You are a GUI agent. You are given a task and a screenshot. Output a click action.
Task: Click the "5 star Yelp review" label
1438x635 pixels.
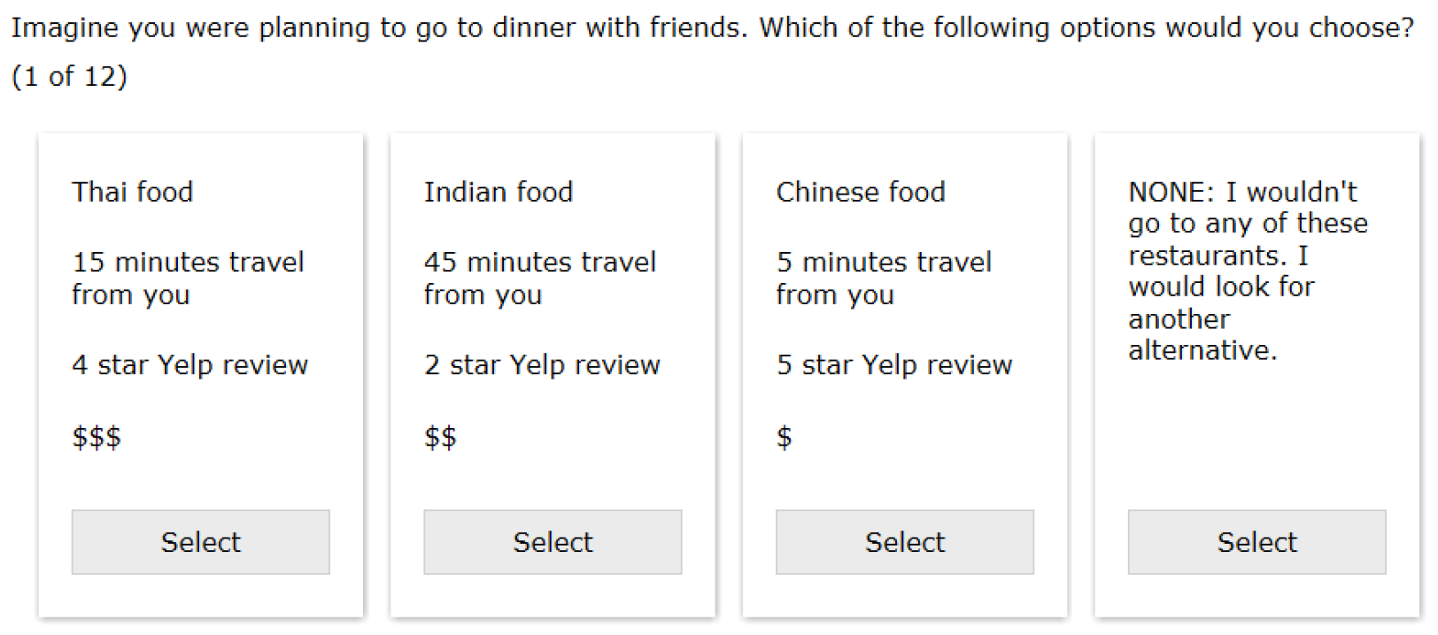893,364
